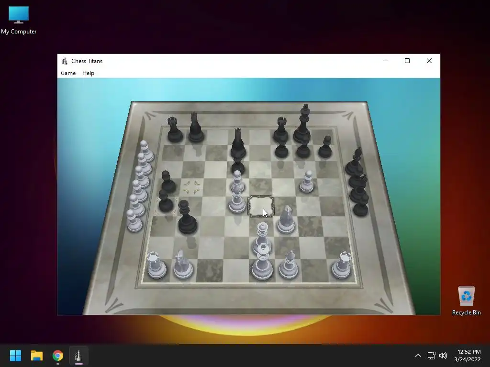
Task: Select the My Computer desktop icon
Action: click(x=19, y=20)
